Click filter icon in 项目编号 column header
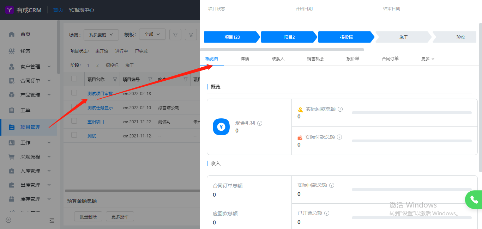This screenshot has width=482, height=229. 150,79
